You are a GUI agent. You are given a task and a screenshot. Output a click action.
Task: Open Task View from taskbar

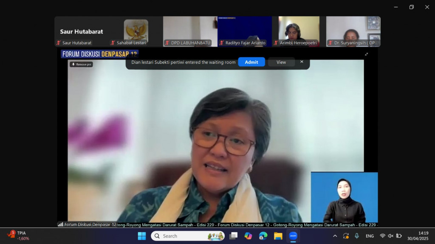[x=234, y=236]
